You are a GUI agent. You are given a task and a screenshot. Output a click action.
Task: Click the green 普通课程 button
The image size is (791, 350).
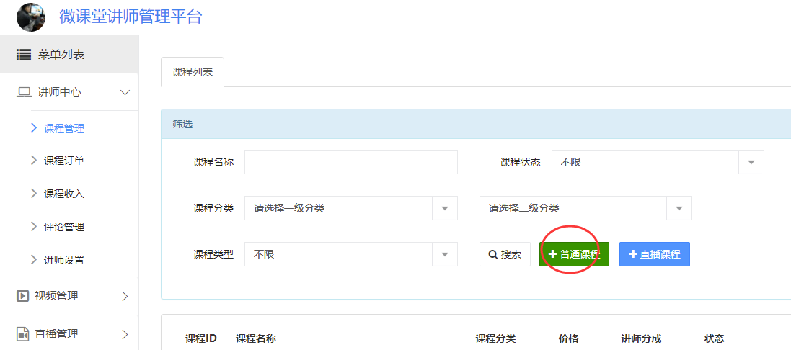point(574,254)
